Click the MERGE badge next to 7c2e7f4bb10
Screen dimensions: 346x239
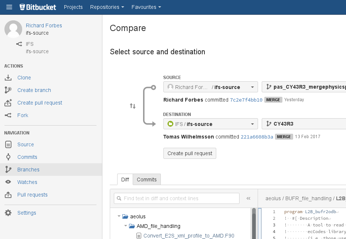[273, 100]
